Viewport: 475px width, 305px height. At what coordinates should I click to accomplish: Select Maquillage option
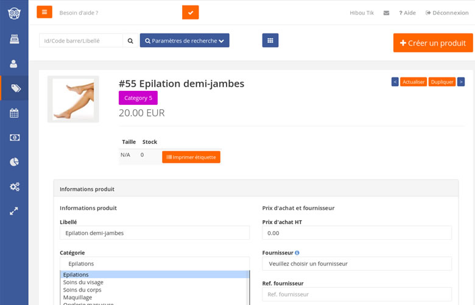tap(155, 298)
